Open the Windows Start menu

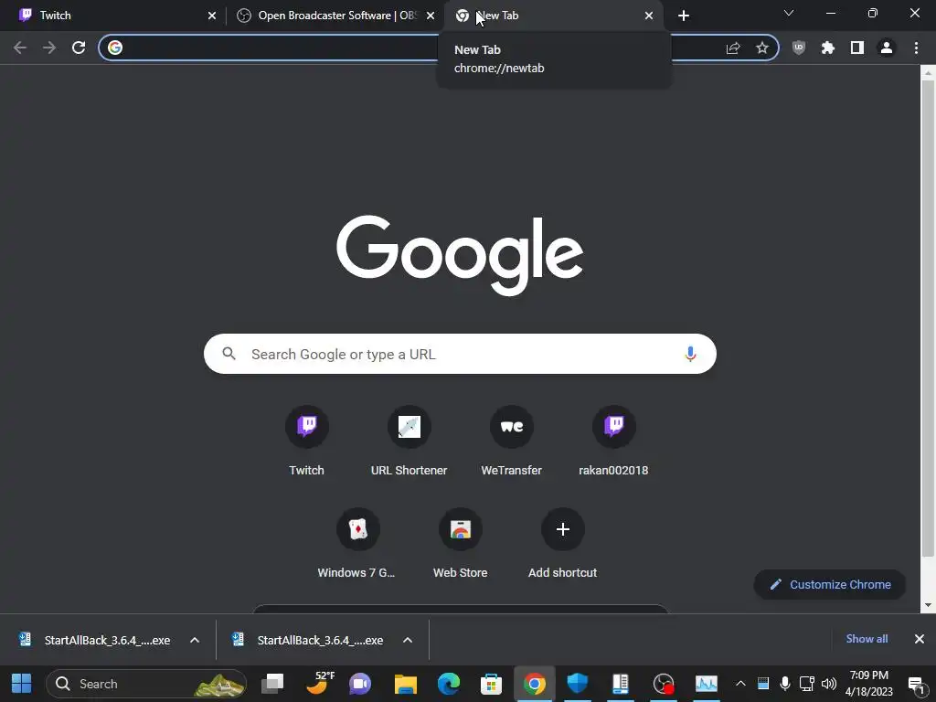(22, 684)
